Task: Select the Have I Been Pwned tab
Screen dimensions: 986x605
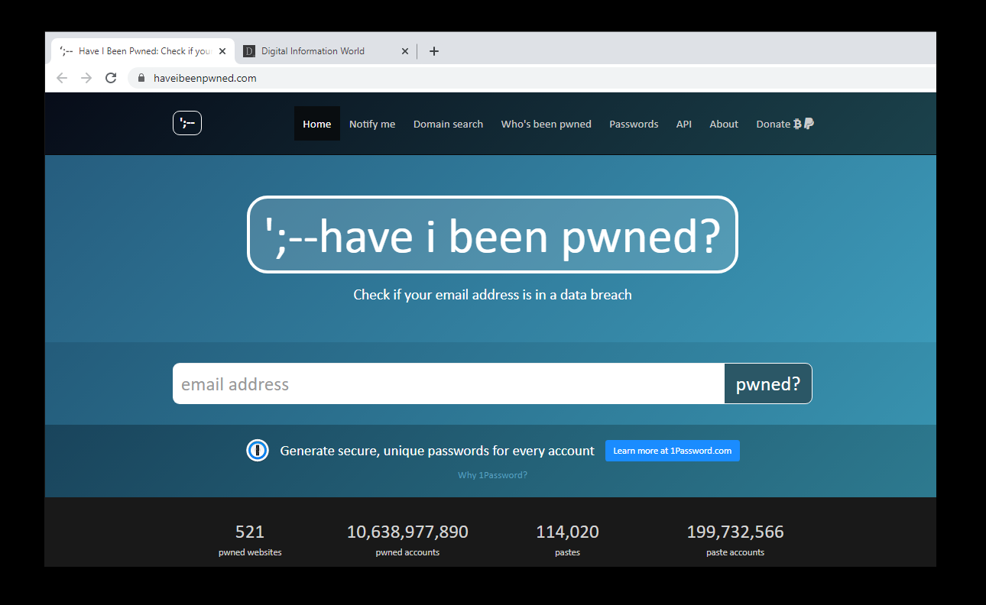Action: point(142,51)
